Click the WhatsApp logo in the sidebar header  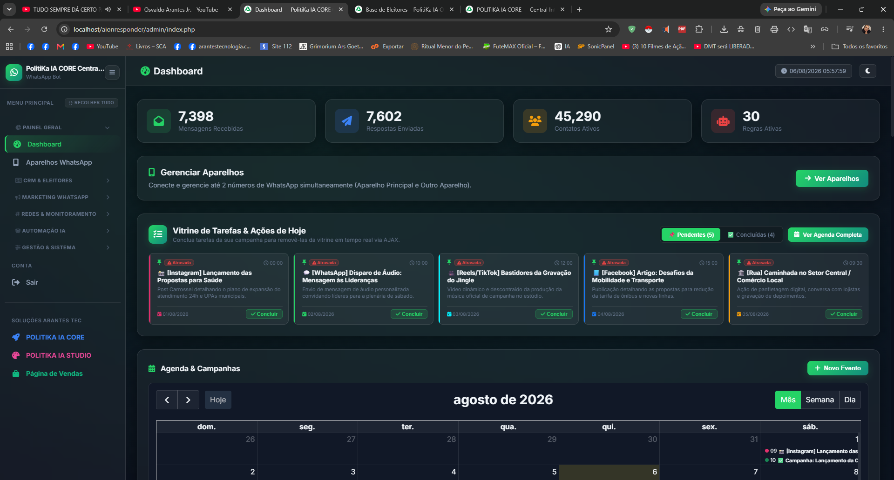point(14,72)
